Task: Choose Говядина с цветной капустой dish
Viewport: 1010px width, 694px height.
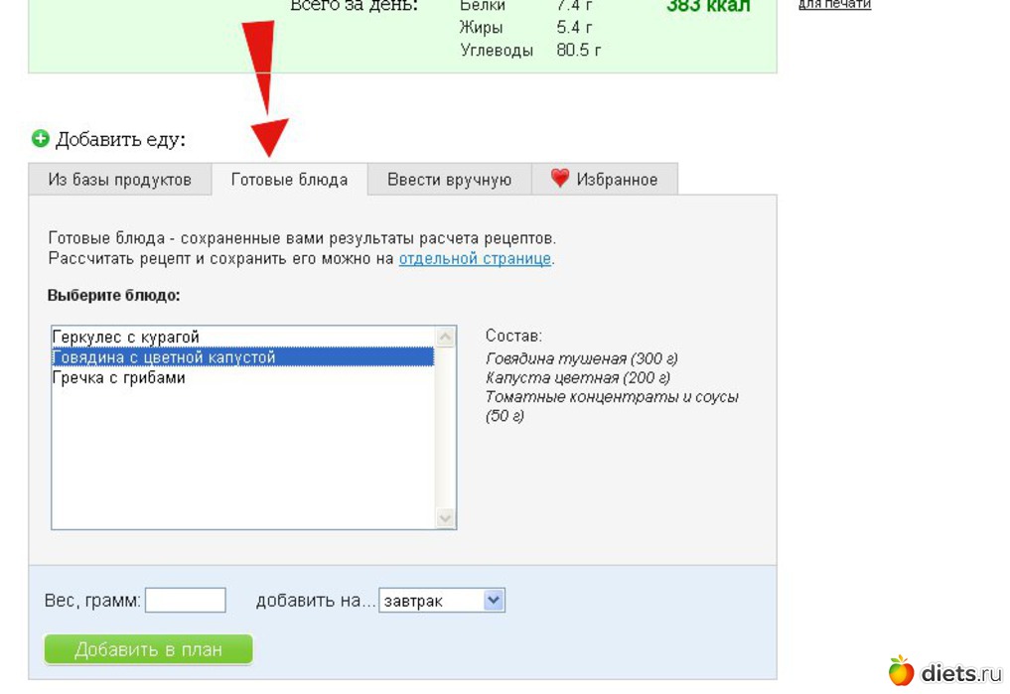Action: (164, 357)
